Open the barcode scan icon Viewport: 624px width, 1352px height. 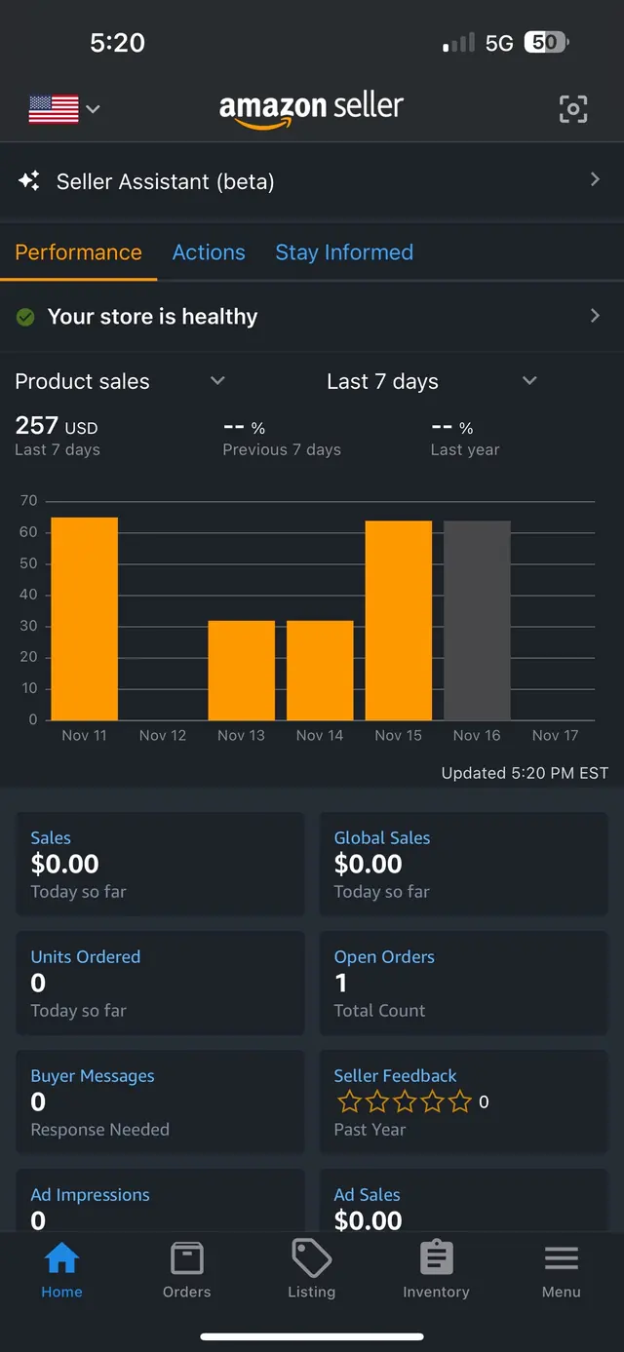[573, 109]
